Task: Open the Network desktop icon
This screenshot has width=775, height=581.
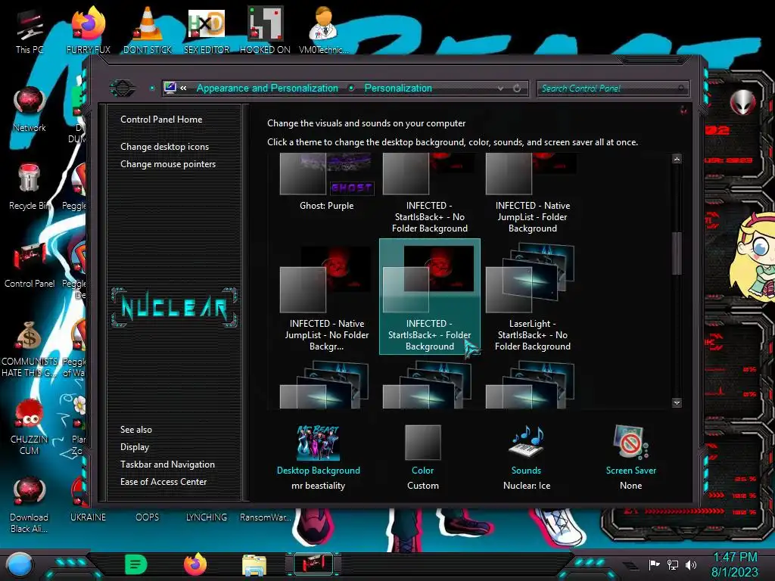Action: tap(30, 109)
